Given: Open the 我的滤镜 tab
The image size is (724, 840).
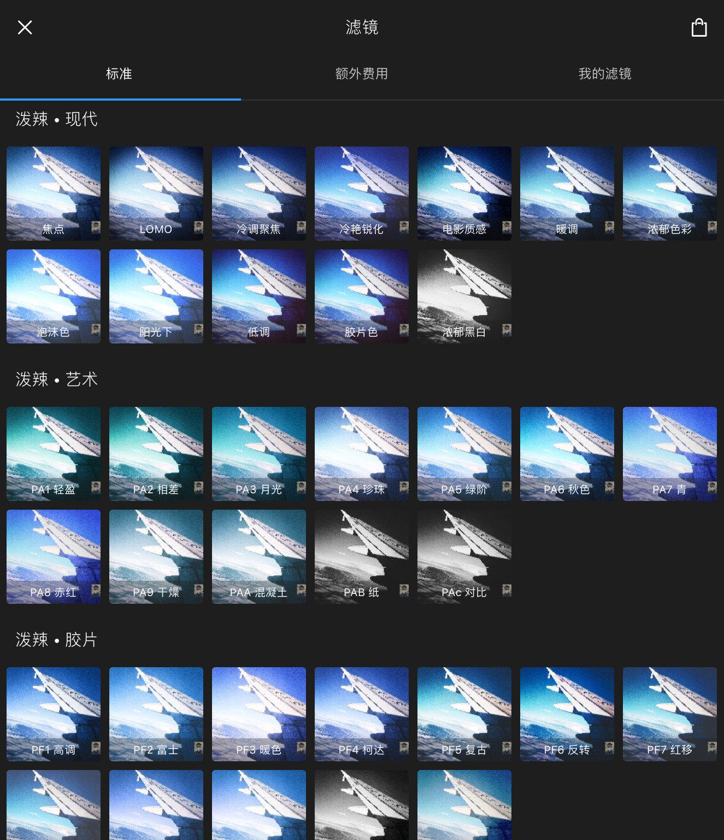Looking at the screenshot, I should coord(605,74).
